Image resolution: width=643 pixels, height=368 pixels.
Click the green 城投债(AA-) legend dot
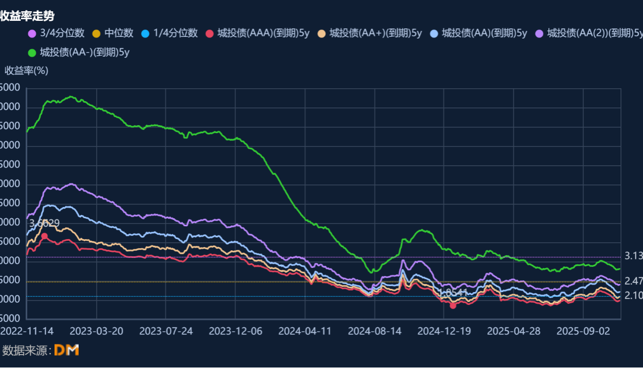(x=32, y=53)
